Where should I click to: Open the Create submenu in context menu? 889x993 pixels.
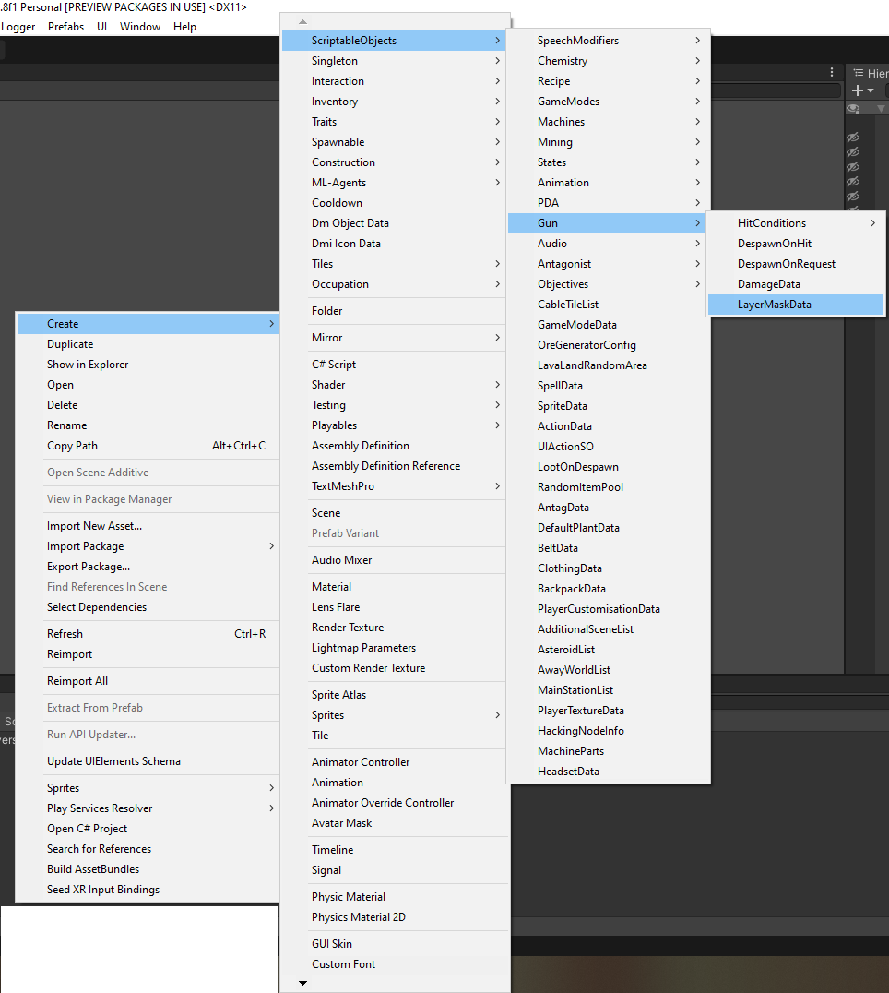pos(148,324)
